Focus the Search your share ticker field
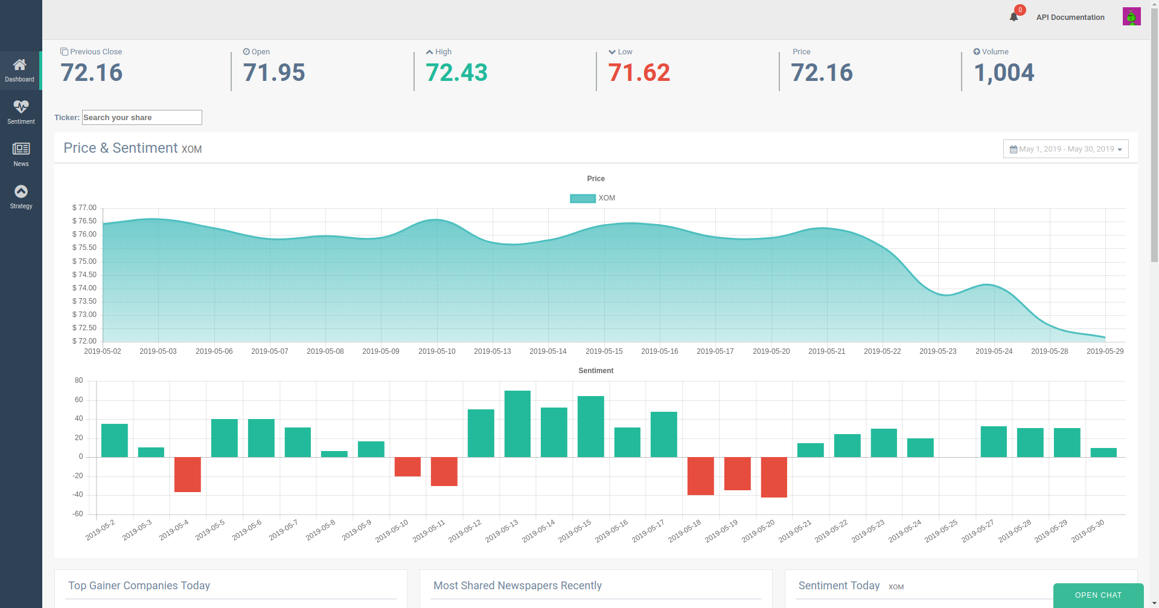This screenshot has width=1159, height=608. tap(142, 118)
